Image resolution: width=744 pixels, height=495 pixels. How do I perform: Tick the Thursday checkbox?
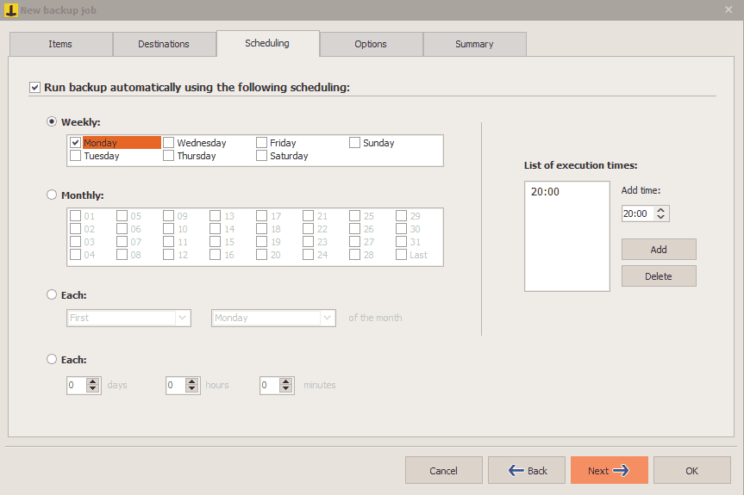(x=168, y=155)
